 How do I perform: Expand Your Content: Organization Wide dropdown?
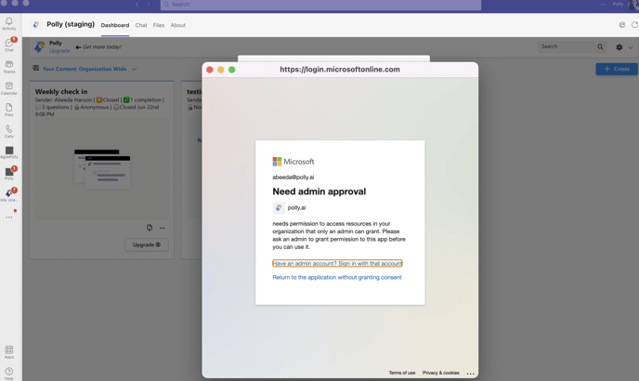[85, 69]
